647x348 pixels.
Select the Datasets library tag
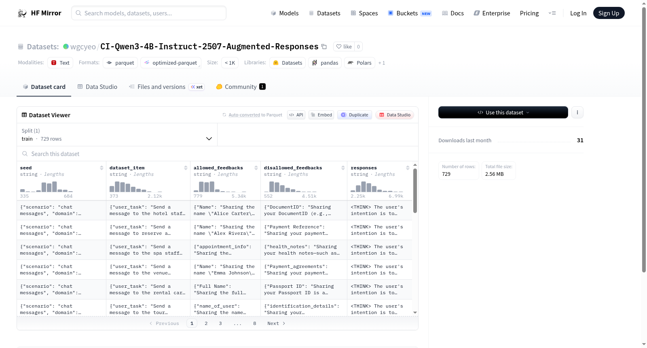[x=288, y=63]
